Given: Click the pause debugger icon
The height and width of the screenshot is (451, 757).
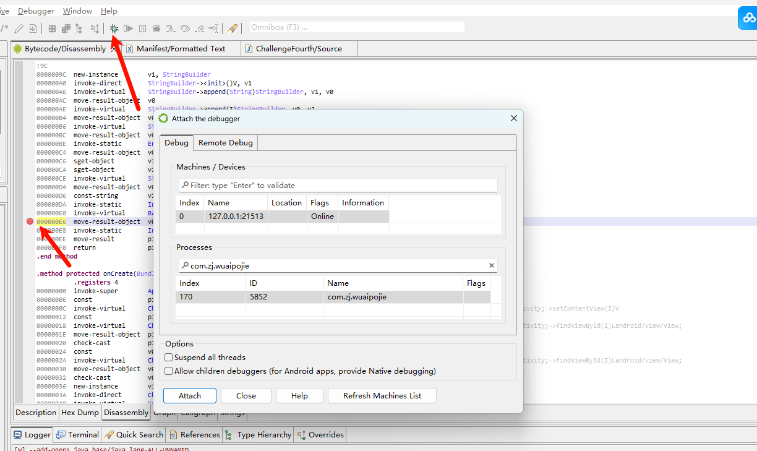Looking at the screenshot, I should 142,28.
